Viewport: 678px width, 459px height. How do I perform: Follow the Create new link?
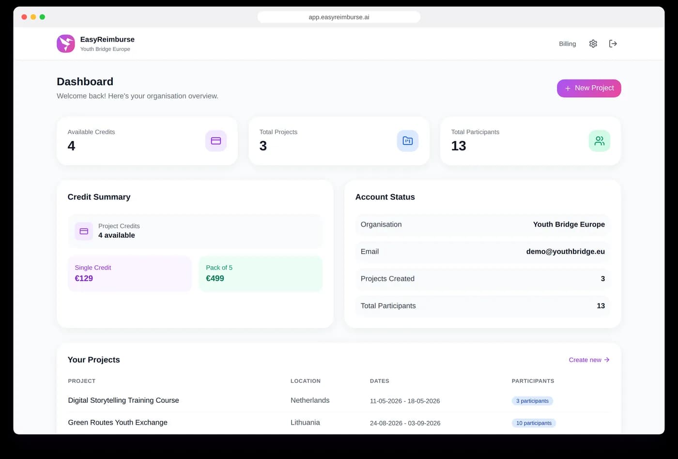(x=589, y=360)
